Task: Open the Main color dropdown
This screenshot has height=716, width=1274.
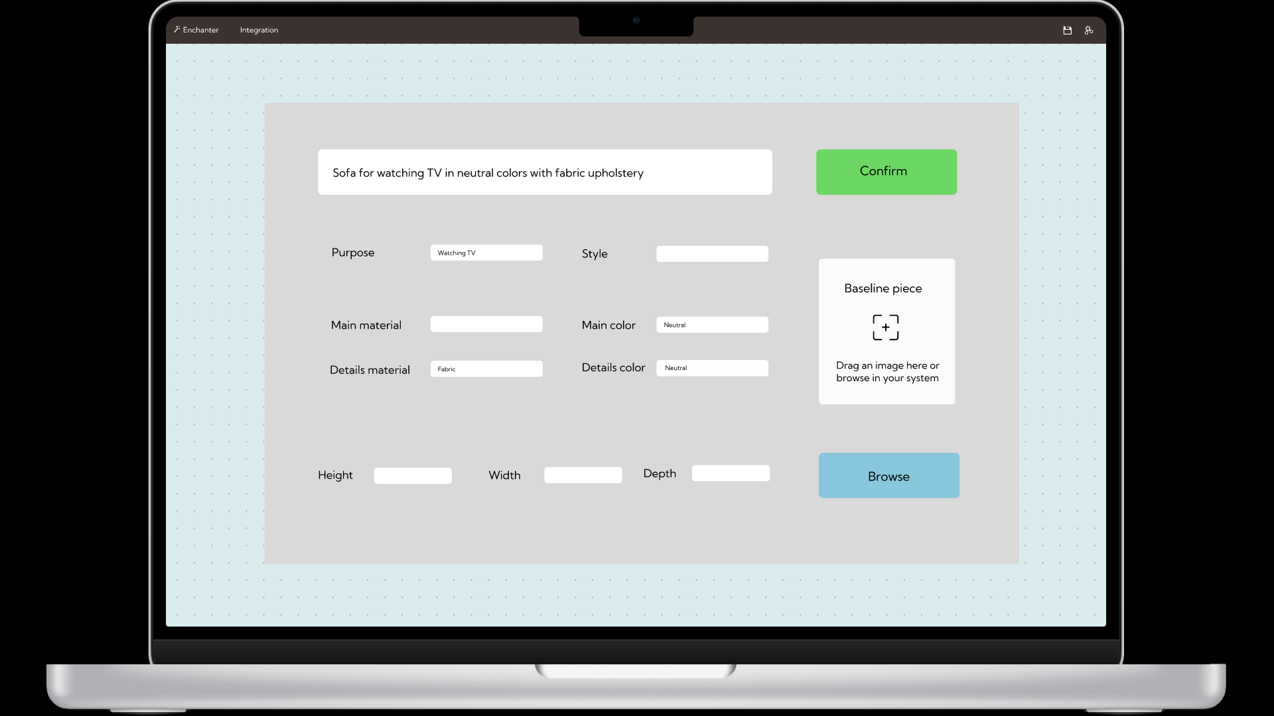Action: (x=712, y=324)
